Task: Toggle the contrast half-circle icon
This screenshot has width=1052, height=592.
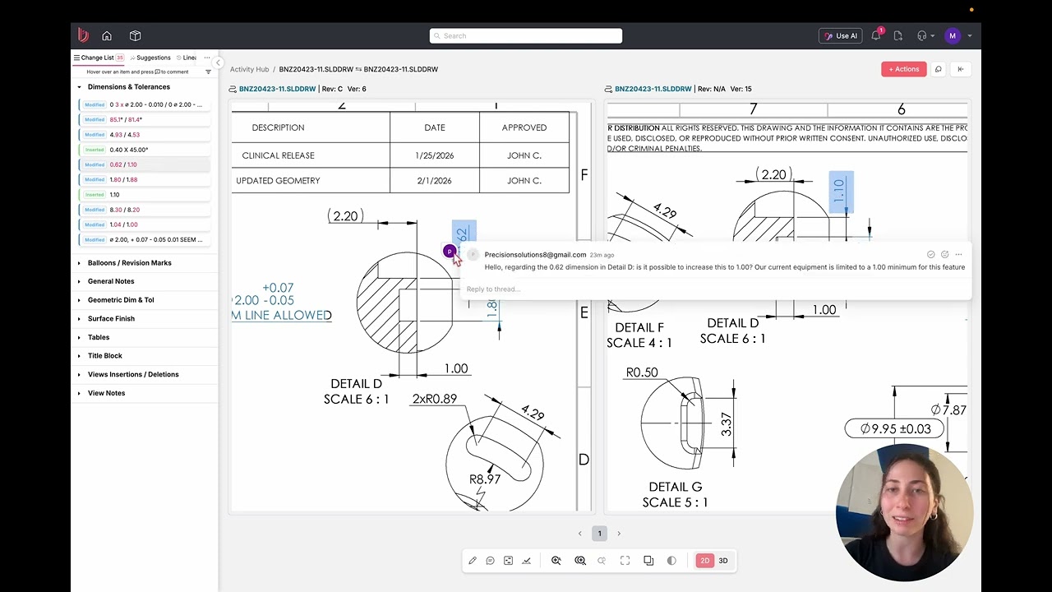Action: click(671, 561)
